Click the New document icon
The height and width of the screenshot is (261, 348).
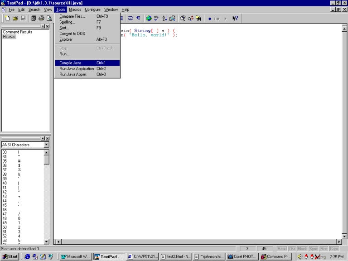point(8,19)
